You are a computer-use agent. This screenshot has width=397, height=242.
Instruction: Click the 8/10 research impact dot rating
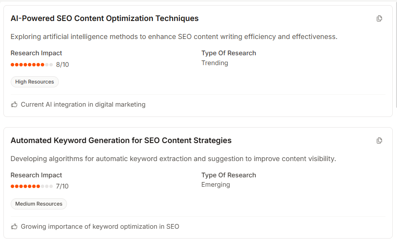(32, 65)
